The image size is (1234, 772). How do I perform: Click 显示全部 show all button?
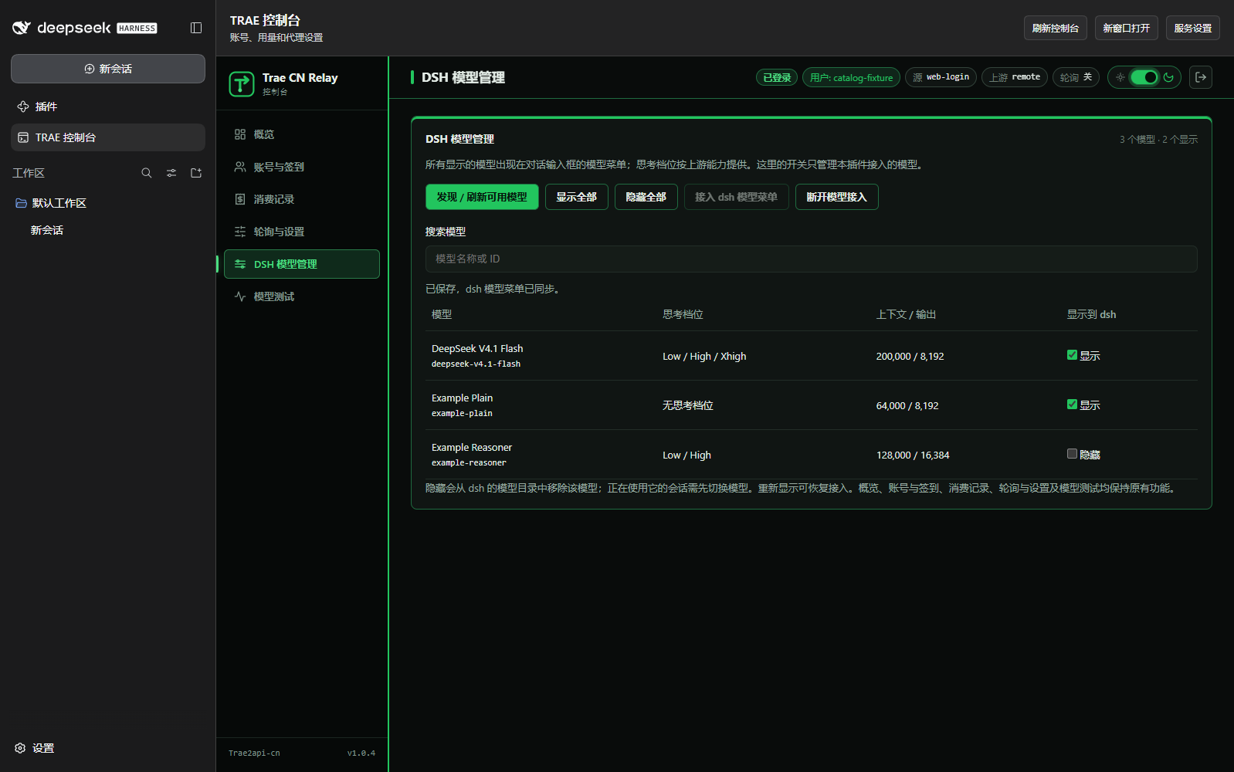pyautogui.click(x=577, y=197)
